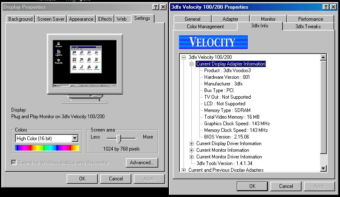This screenshot has height=197, width=340.
Task: Click the Help question mark in 3dfx Properties
Action: [324, 7]
